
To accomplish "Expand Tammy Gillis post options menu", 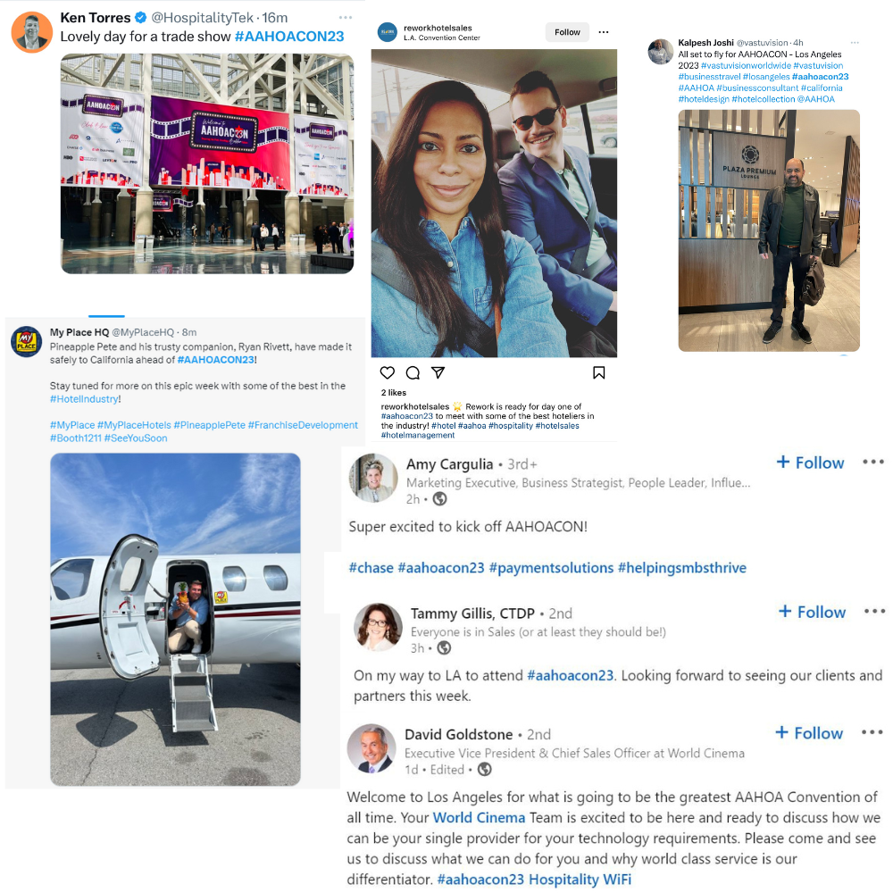I will (875, 611).
